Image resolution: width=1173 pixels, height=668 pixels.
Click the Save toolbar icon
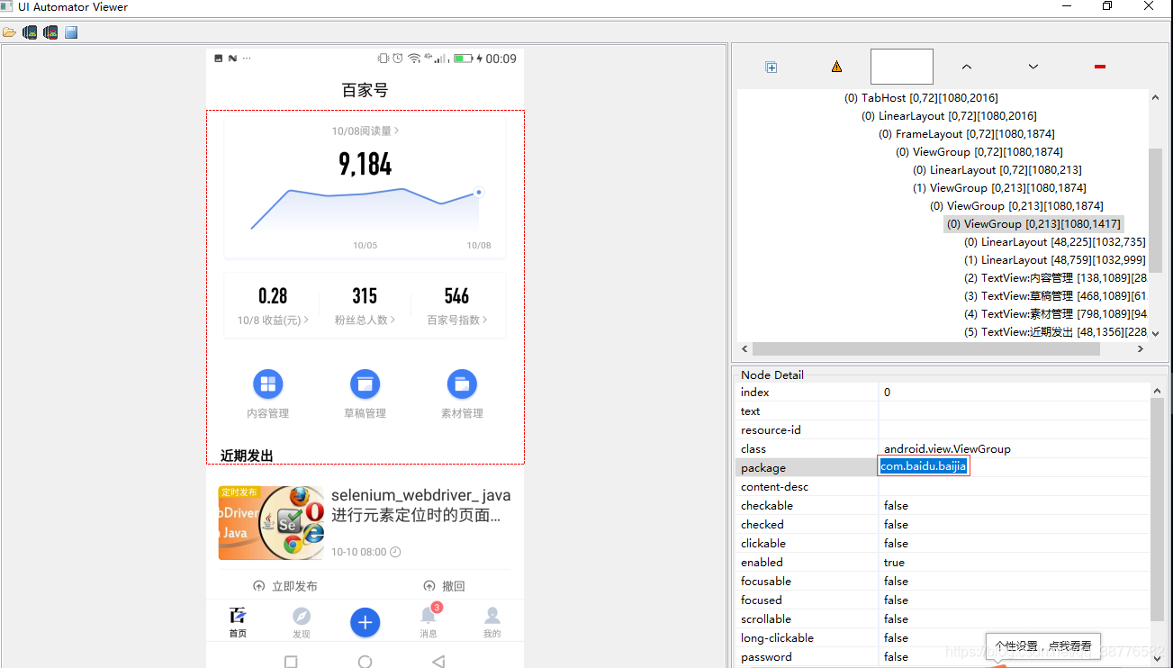(71, 32)
